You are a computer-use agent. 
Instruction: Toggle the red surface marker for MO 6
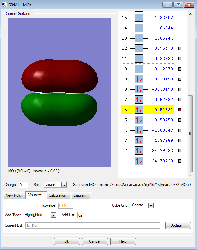click(180, 110)
